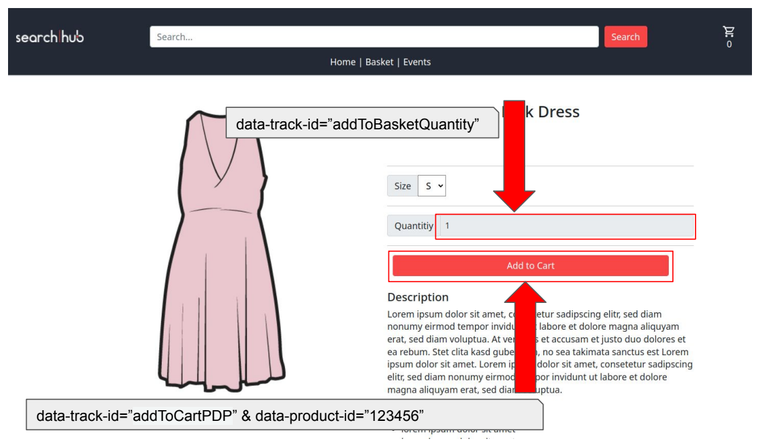Click the Add to Cart button

[531, 265]
